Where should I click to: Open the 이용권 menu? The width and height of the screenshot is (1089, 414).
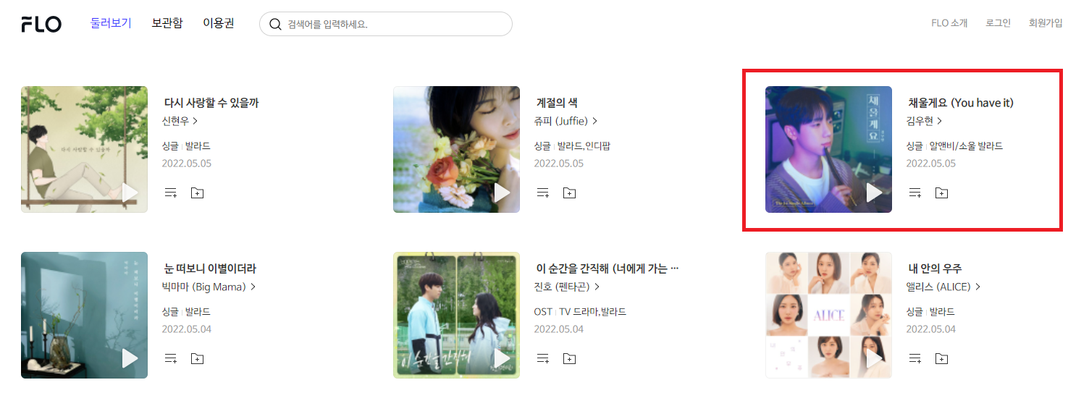[x=219, y=23]
